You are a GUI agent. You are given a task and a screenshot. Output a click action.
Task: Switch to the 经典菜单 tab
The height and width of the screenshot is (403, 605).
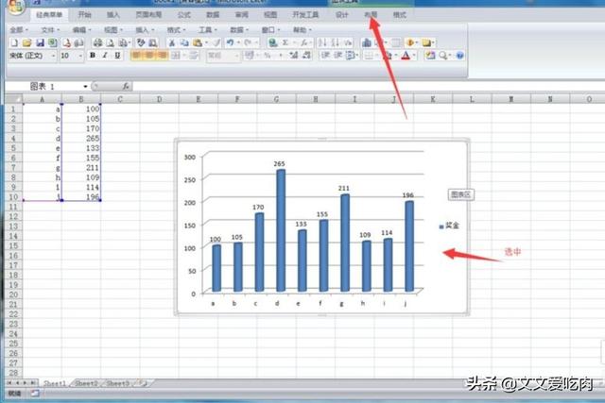[49, 15]
